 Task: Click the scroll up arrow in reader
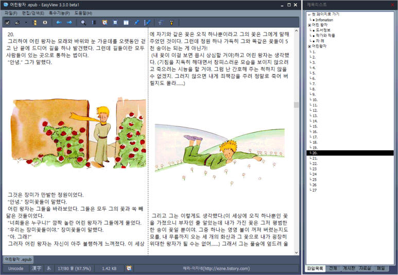point(296,31)
